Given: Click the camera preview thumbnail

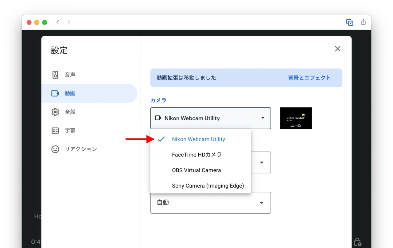Looking at the screenshot, I should tap(296, 118).
